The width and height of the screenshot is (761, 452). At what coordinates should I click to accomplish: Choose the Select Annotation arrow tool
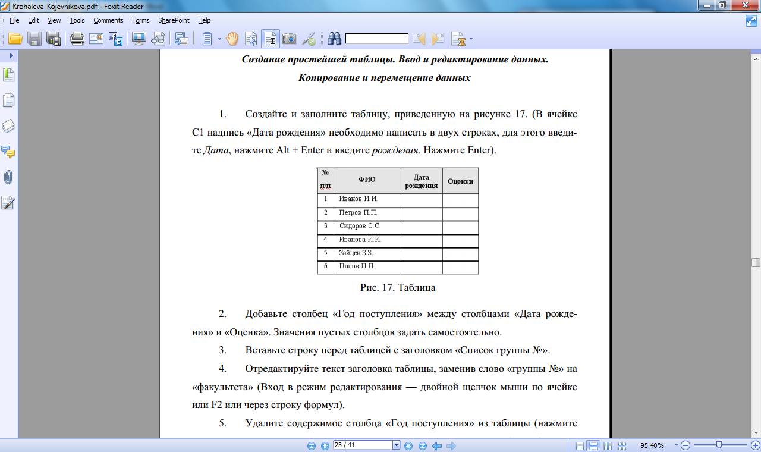(251, 39)
